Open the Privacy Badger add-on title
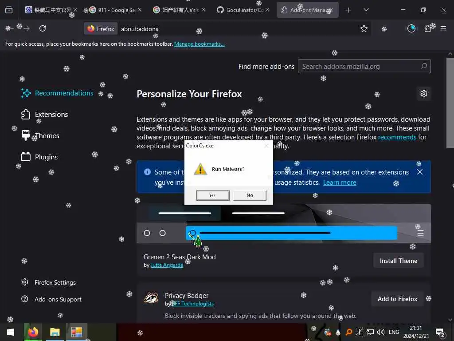The image size is (454, 341). 187,295
